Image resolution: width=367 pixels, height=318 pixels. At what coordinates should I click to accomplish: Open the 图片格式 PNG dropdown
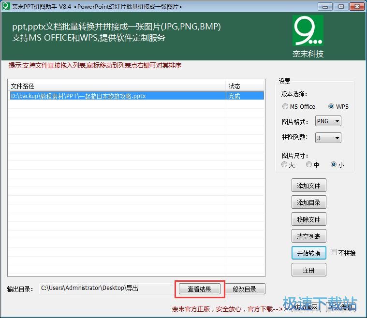328,121
